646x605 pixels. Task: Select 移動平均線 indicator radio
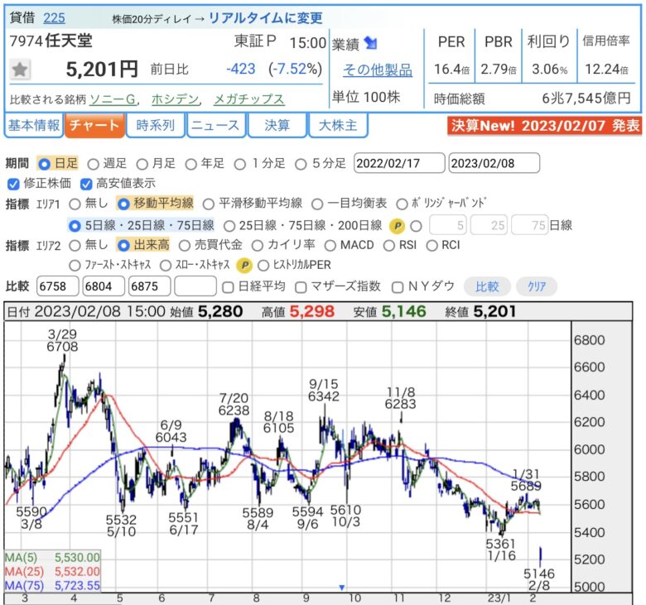coord(123,204)
